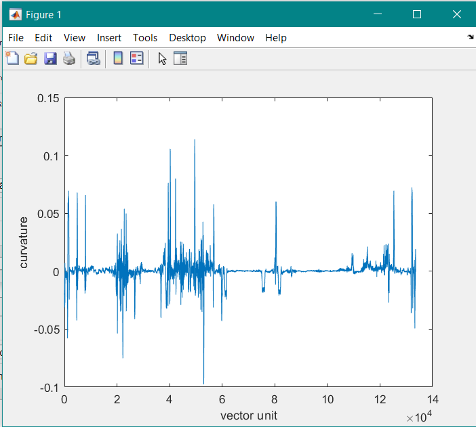This screenshot has width=476, height=427.
Task: Click the 0.15 y-axis tick label
Action: [48, 98]
